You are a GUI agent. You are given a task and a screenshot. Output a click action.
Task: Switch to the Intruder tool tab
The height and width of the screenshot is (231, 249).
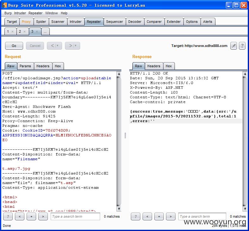click(x=76, y=22)
